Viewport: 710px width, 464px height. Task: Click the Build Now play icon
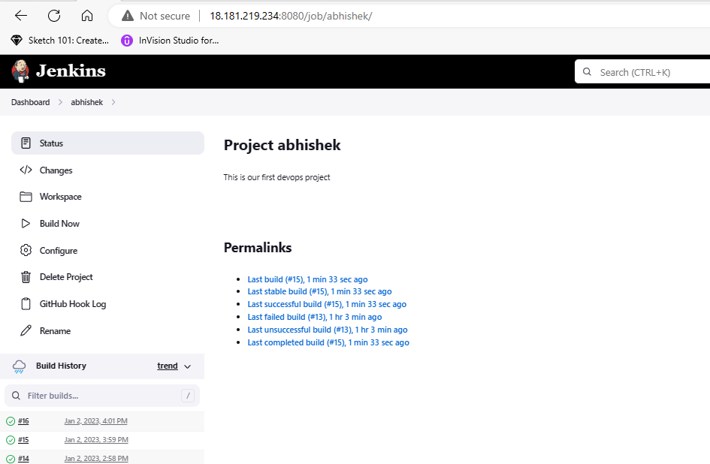click(26, 224)
